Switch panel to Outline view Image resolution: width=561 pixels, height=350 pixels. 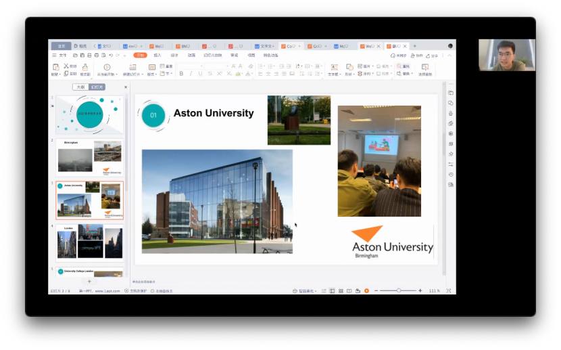coord(81,87)
